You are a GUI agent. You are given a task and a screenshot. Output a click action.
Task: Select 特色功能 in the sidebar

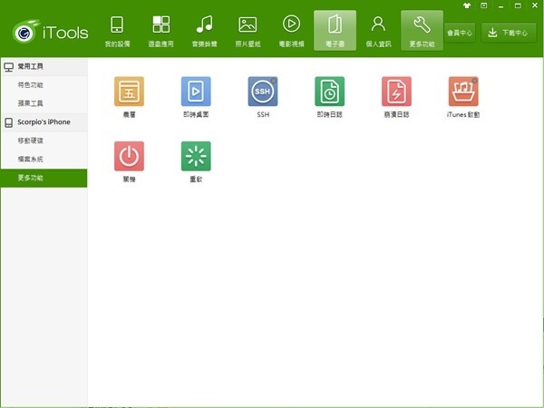30,84
